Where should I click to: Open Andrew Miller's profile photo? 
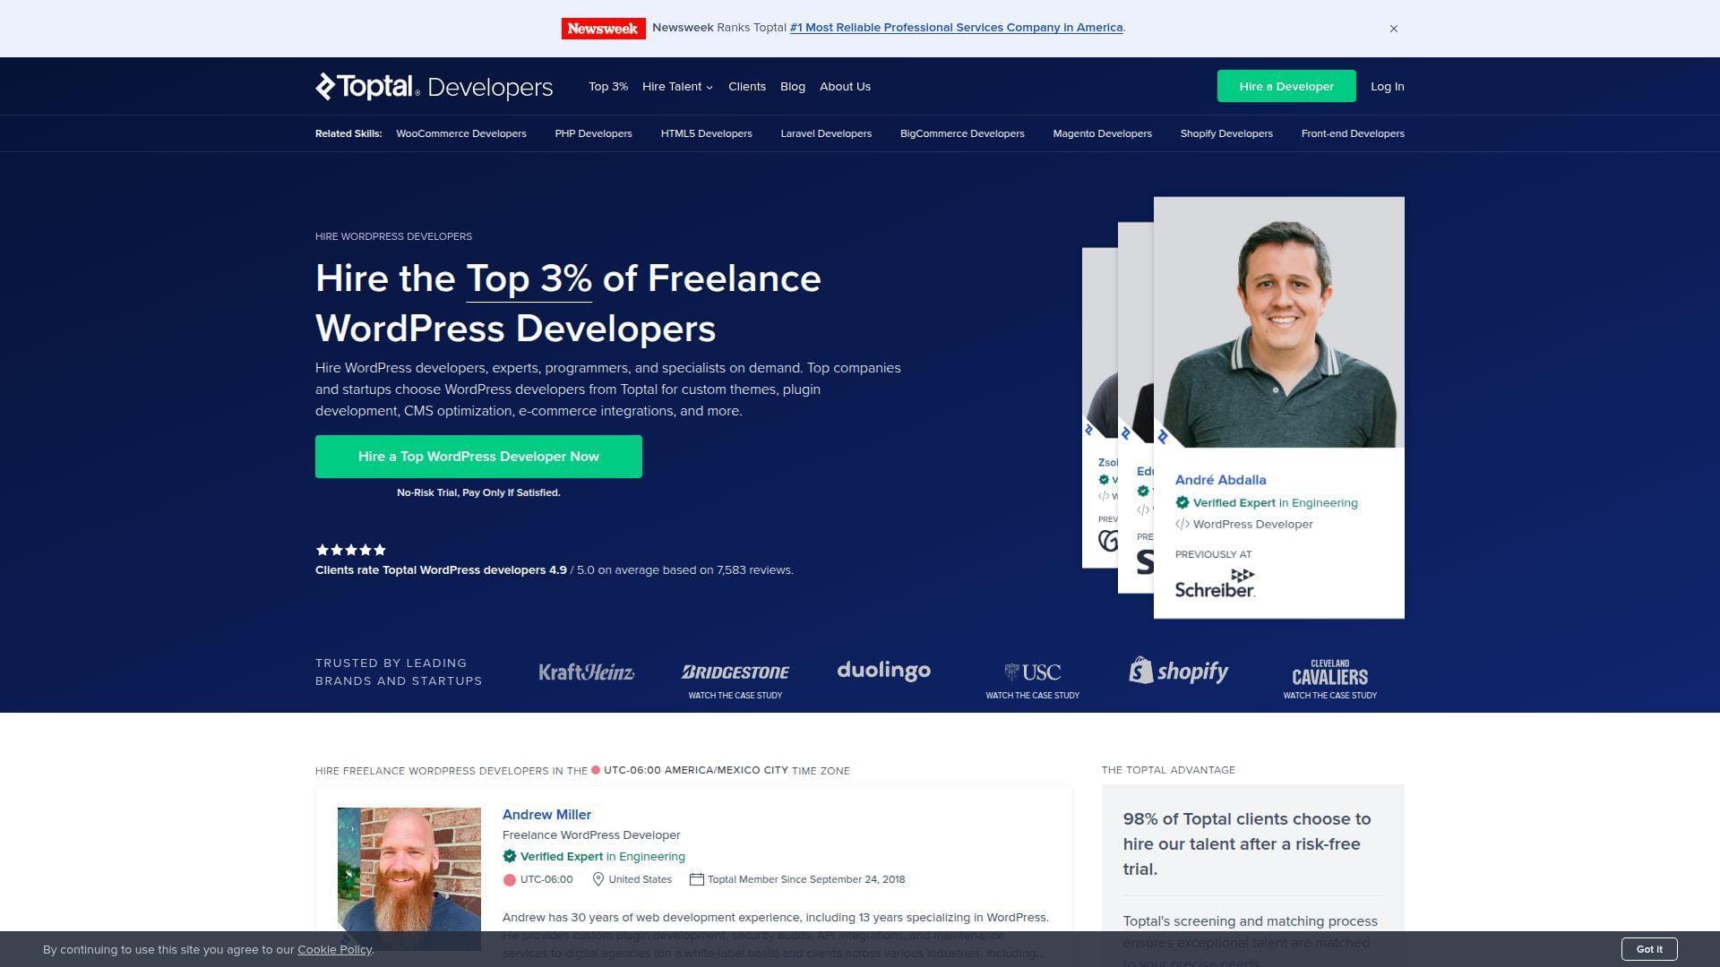tap(409, 878)
